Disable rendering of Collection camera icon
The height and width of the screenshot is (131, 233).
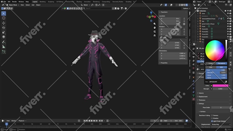click(x=230, y=11)
